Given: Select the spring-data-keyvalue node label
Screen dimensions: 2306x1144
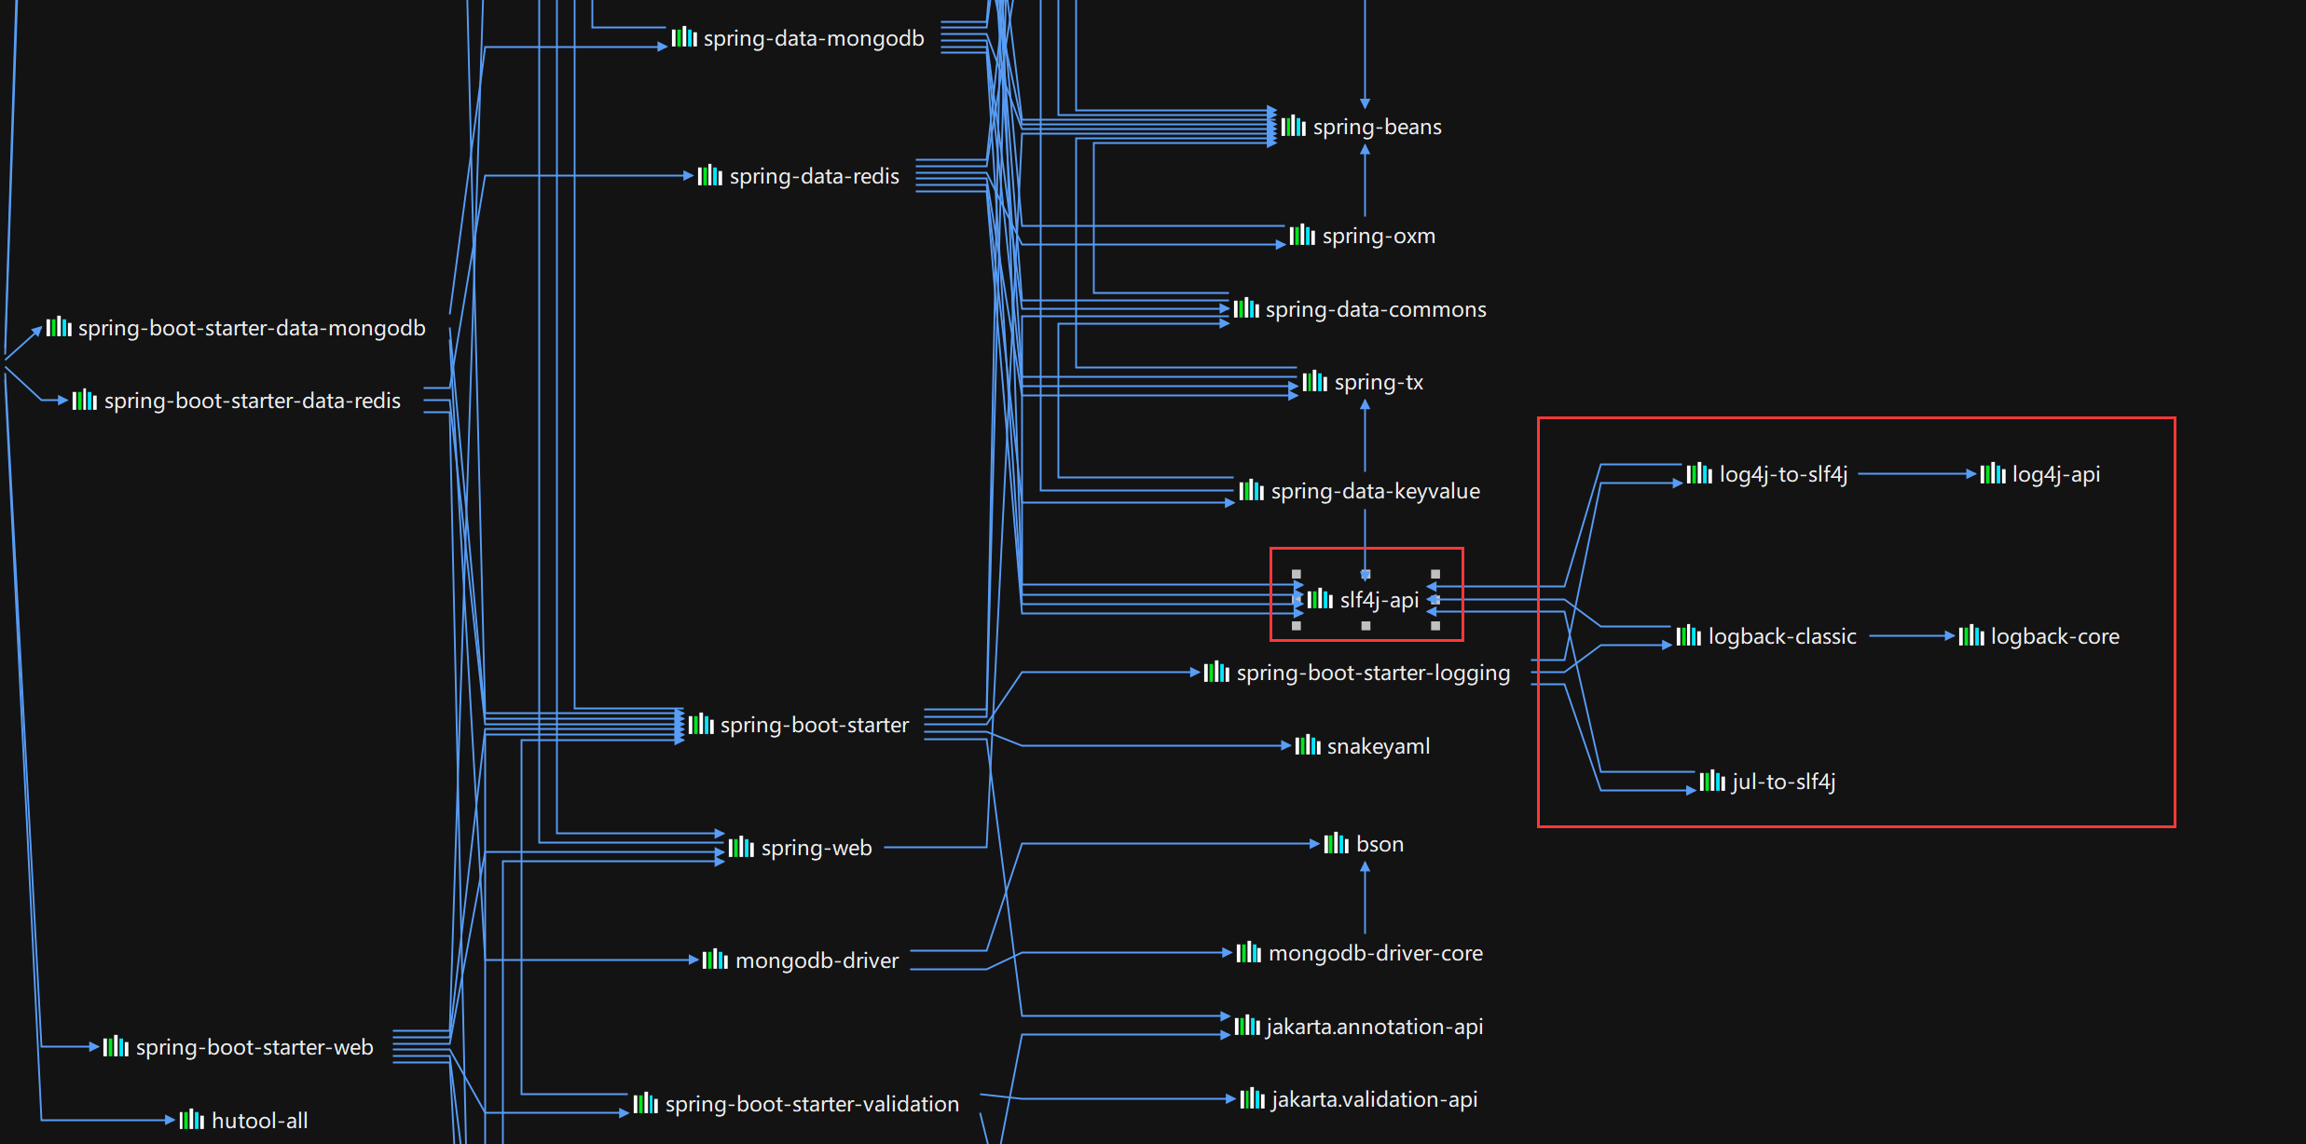Looking at the screenshot, I should 1375,491.
